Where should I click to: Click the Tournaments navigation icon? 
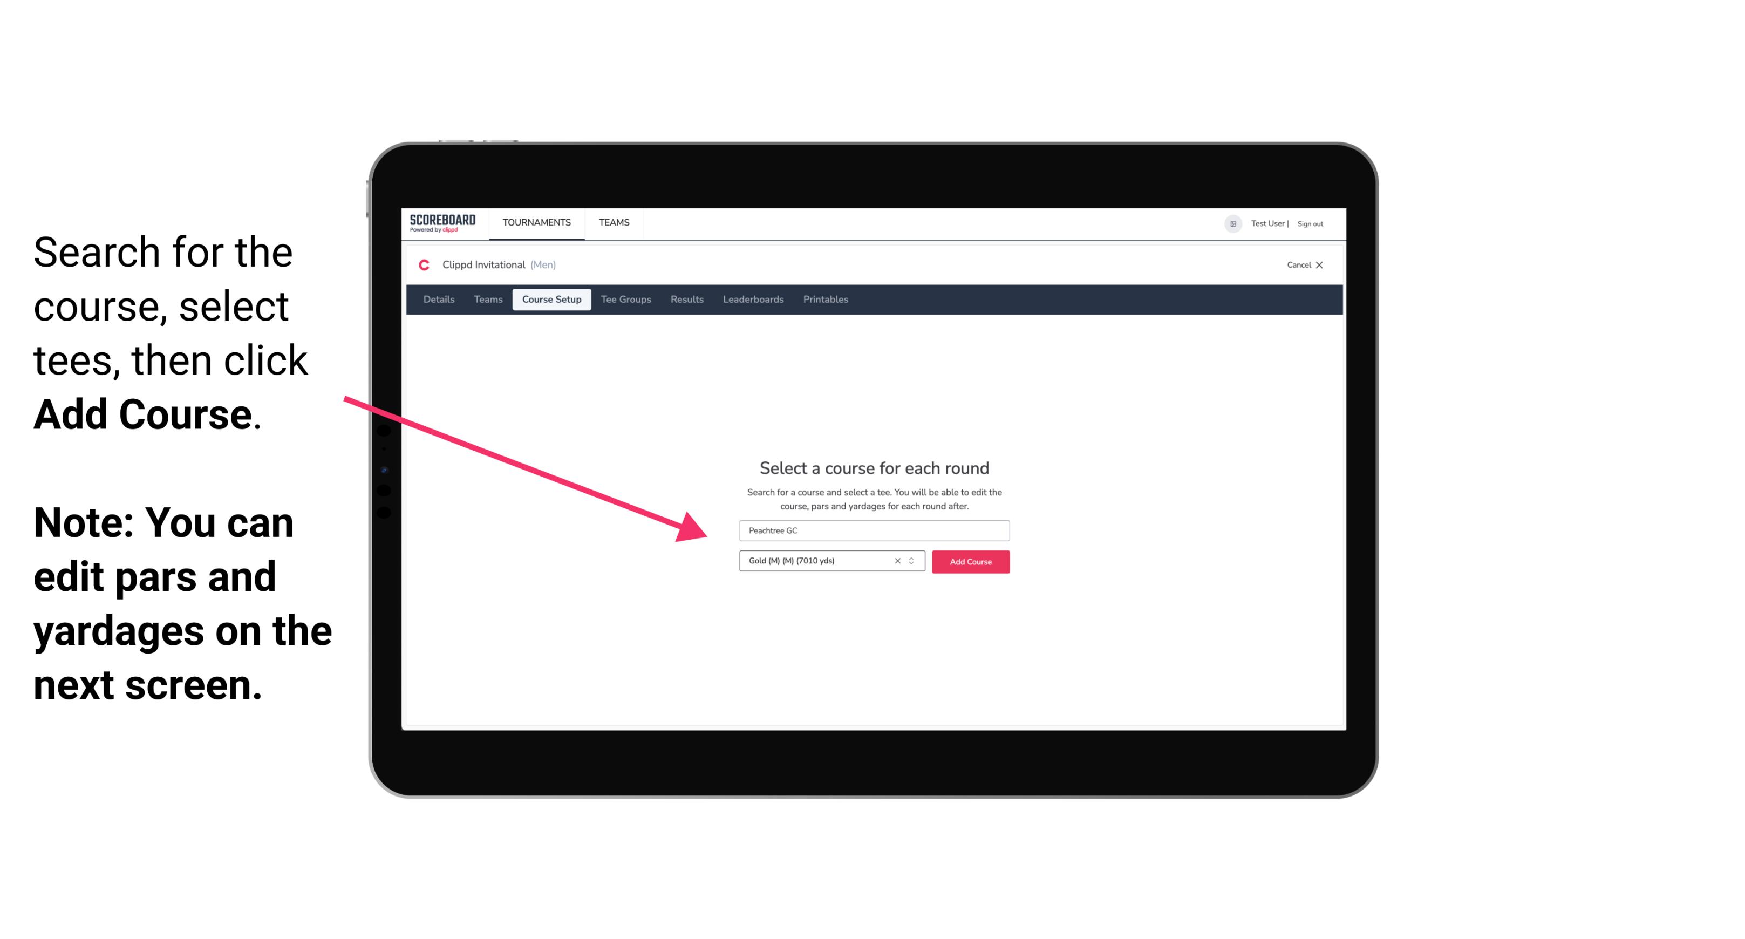point(535,222)
